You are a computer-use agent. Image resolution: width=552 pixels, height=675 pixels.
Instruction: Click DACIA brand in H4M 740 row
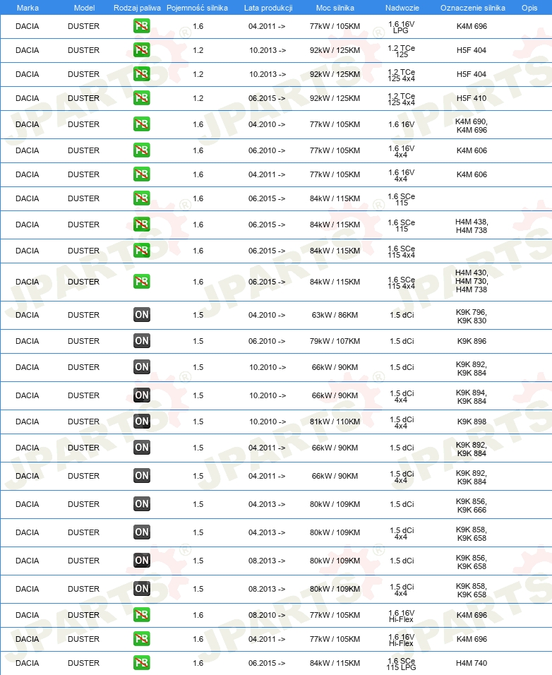pyautogui.click(x=27, y=663)
